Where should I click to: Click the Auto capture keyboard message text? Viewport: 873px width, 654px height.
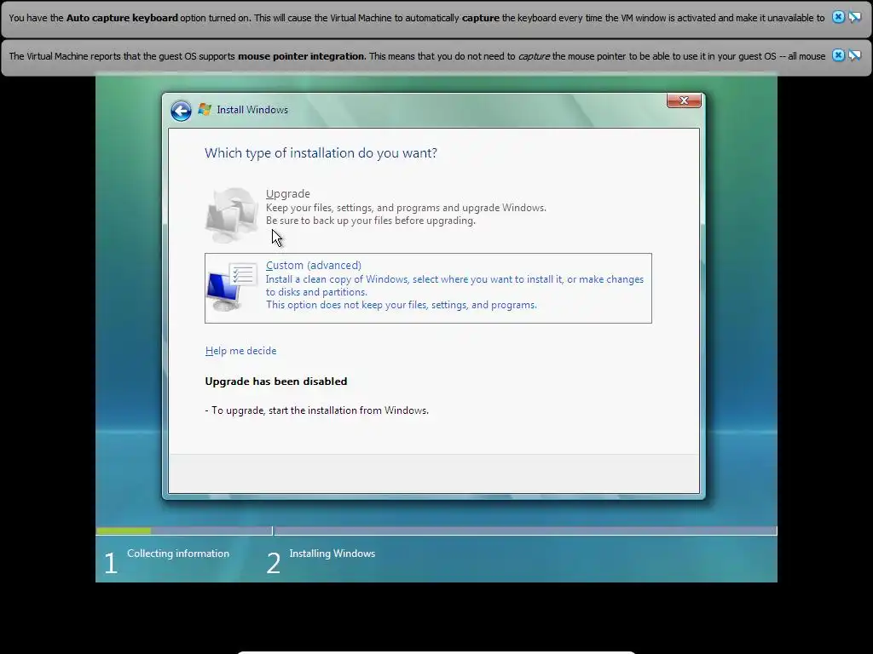(416, 18)
